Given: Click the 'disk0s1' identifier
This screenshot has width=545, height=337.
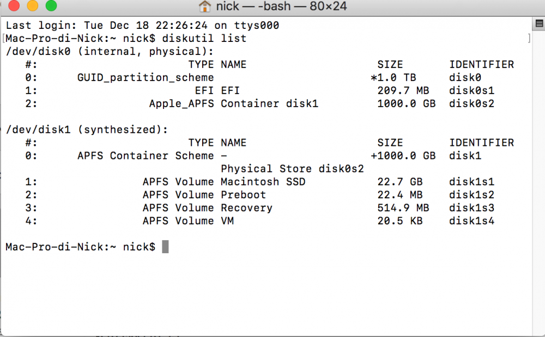Looking at the screenshot, I should pyautogui.click(x=471, y=90).
